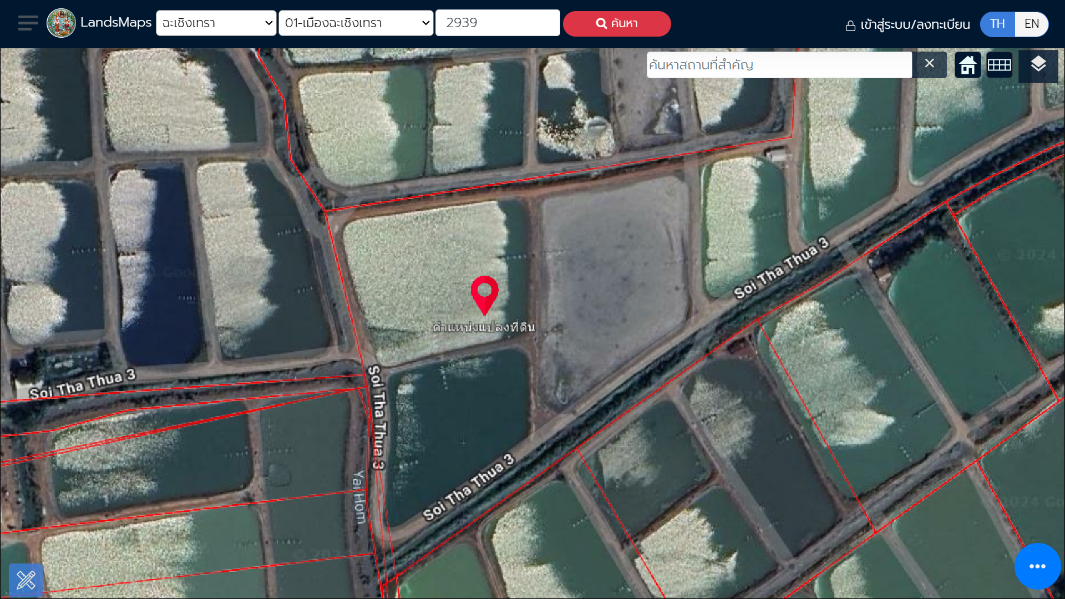Screen dimensions: 1065x599
Task: Click the Department of Lands logo
Action: (61, 23)
